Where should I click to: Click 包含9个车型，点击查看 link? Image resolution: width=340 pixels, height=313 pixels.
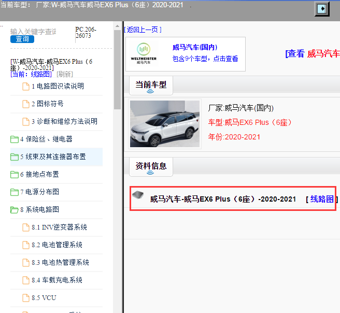point(205,59)
